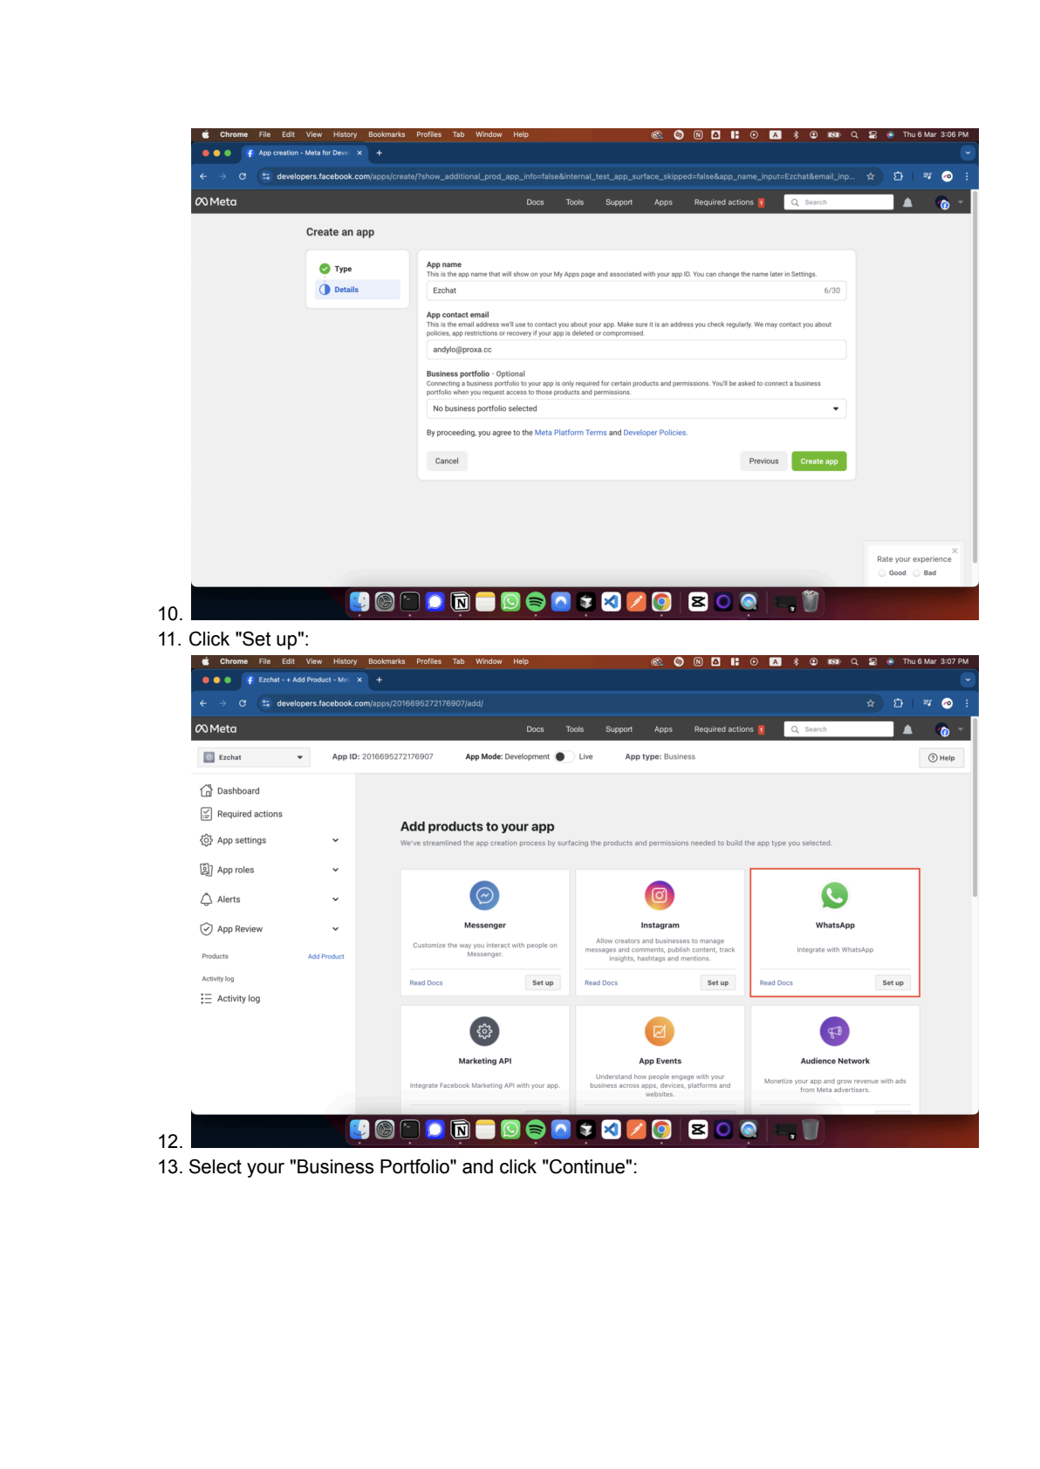Click the WhatsApp product icon
The width and height of the screenshot is (1040, 1469).
pos(834,895)
